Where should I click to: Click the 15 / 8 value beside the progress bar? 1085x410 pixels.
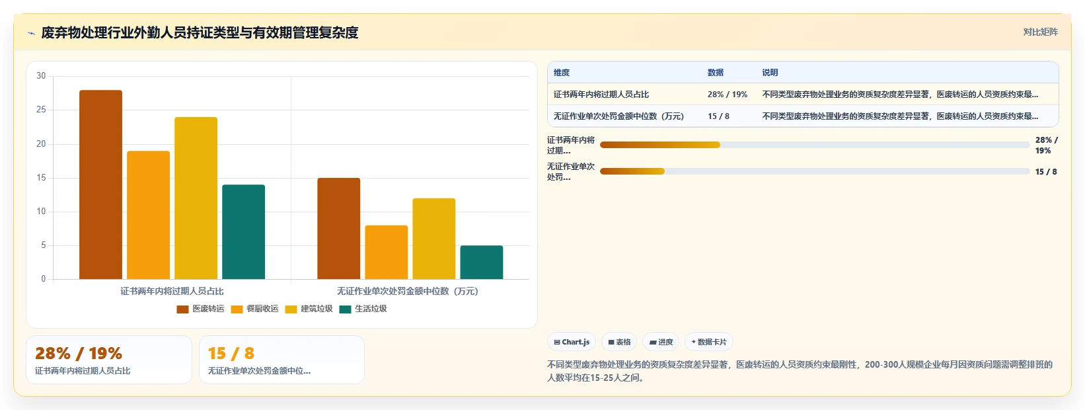pyautogui.click(x=1046, y=172)
